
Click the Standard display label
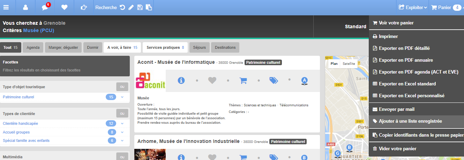pos(356,26)
